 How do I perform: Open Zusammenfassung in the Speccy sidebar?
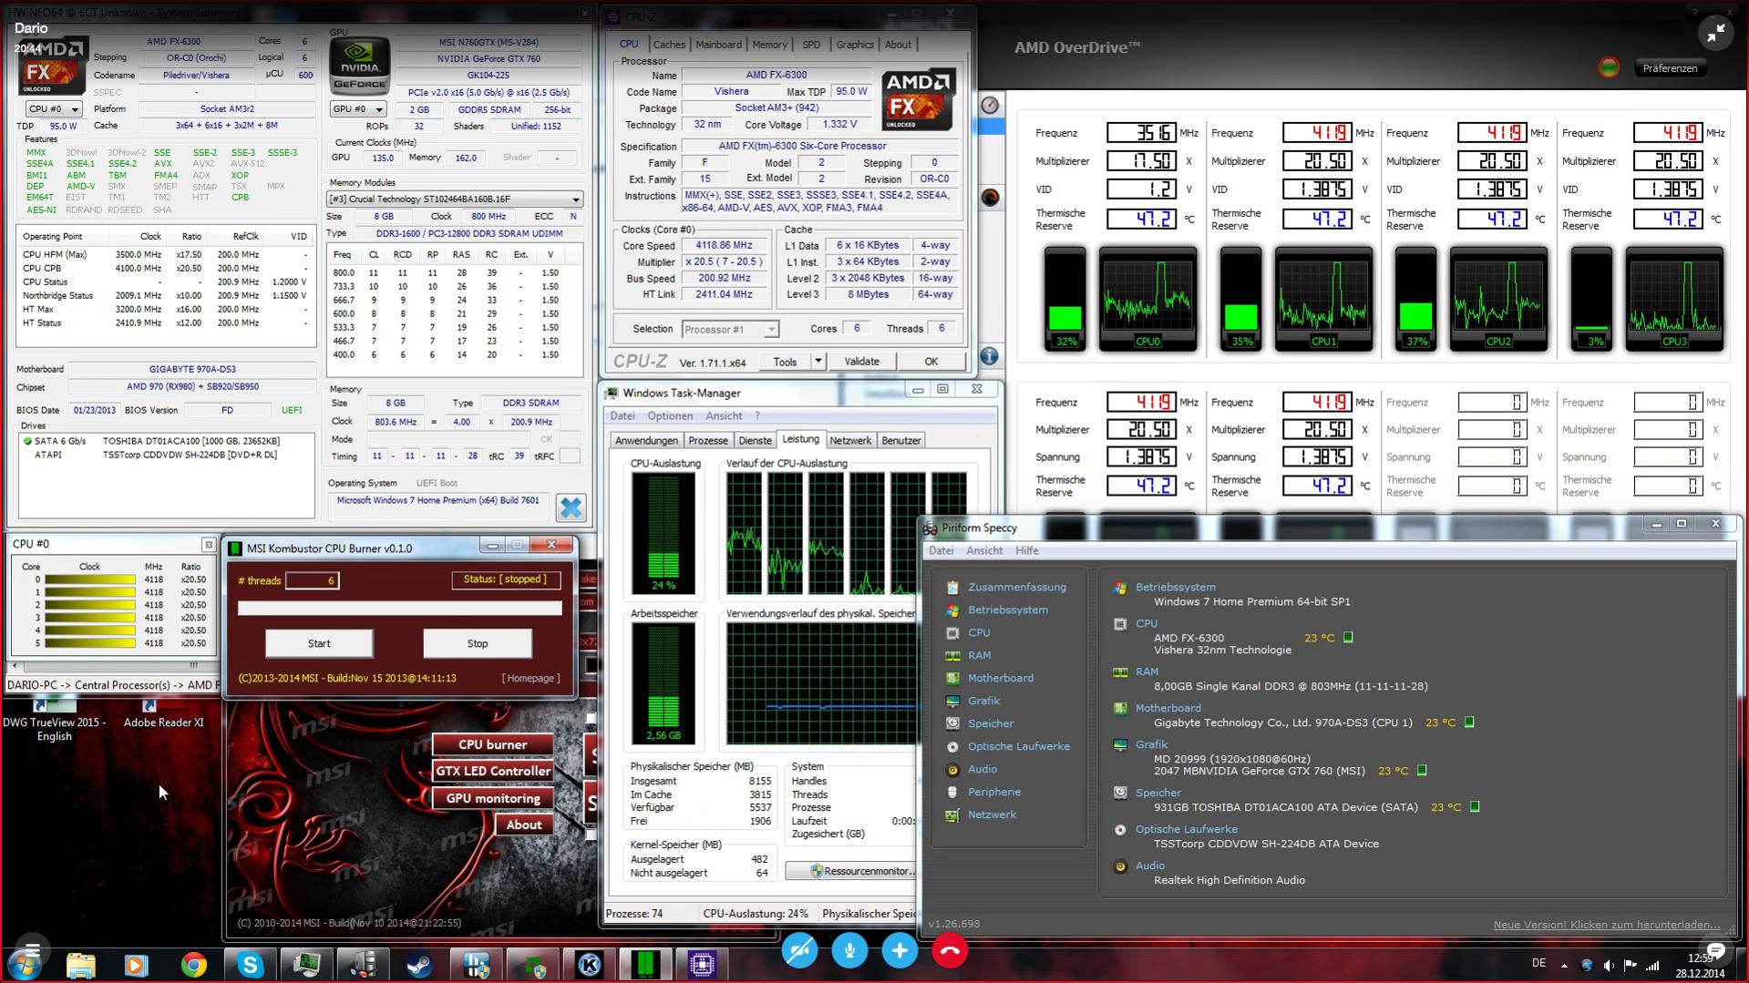tap(1016, 588)
